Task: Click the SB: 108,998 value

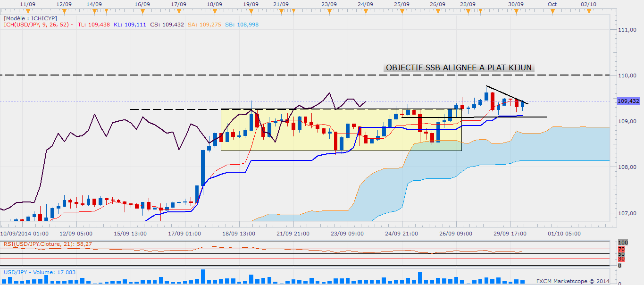Action: click(x=242, y=25)
